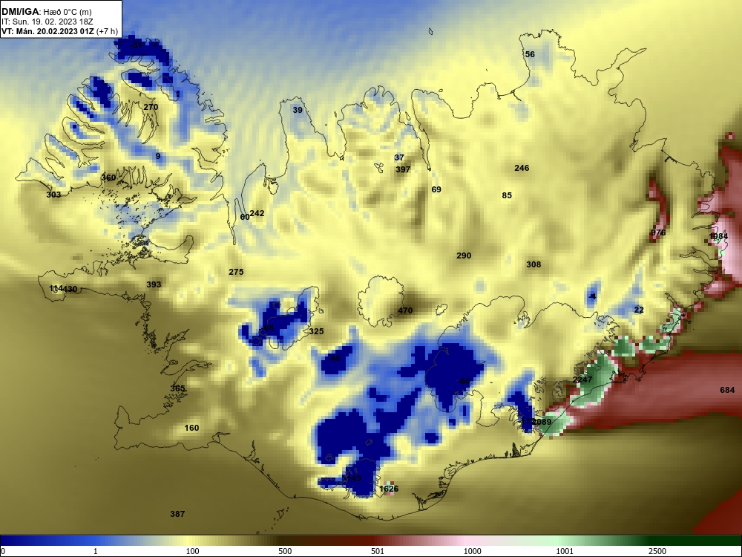Click the map value 85
742x557 pixels.
507,195
